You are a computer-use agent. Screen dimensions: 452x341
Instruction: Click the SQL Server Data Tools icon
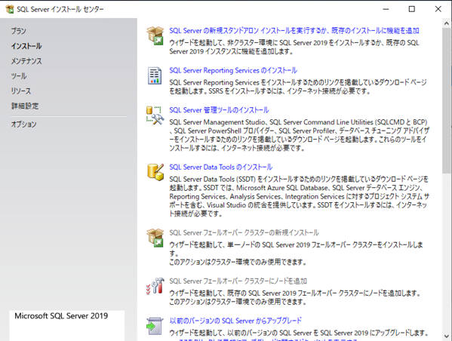[155, 172]
